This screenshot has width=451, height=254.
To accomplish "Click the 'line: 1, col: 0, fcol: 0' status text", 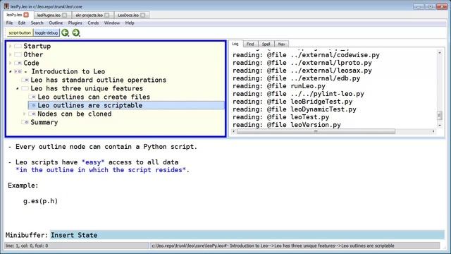I will pyautogui.click(x=27, y=246).
